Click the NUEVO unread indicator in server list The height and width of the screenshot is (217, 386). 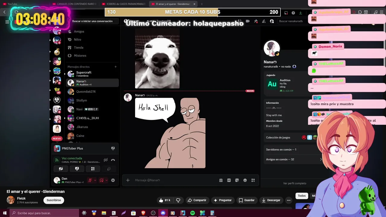tap(57, 139)
